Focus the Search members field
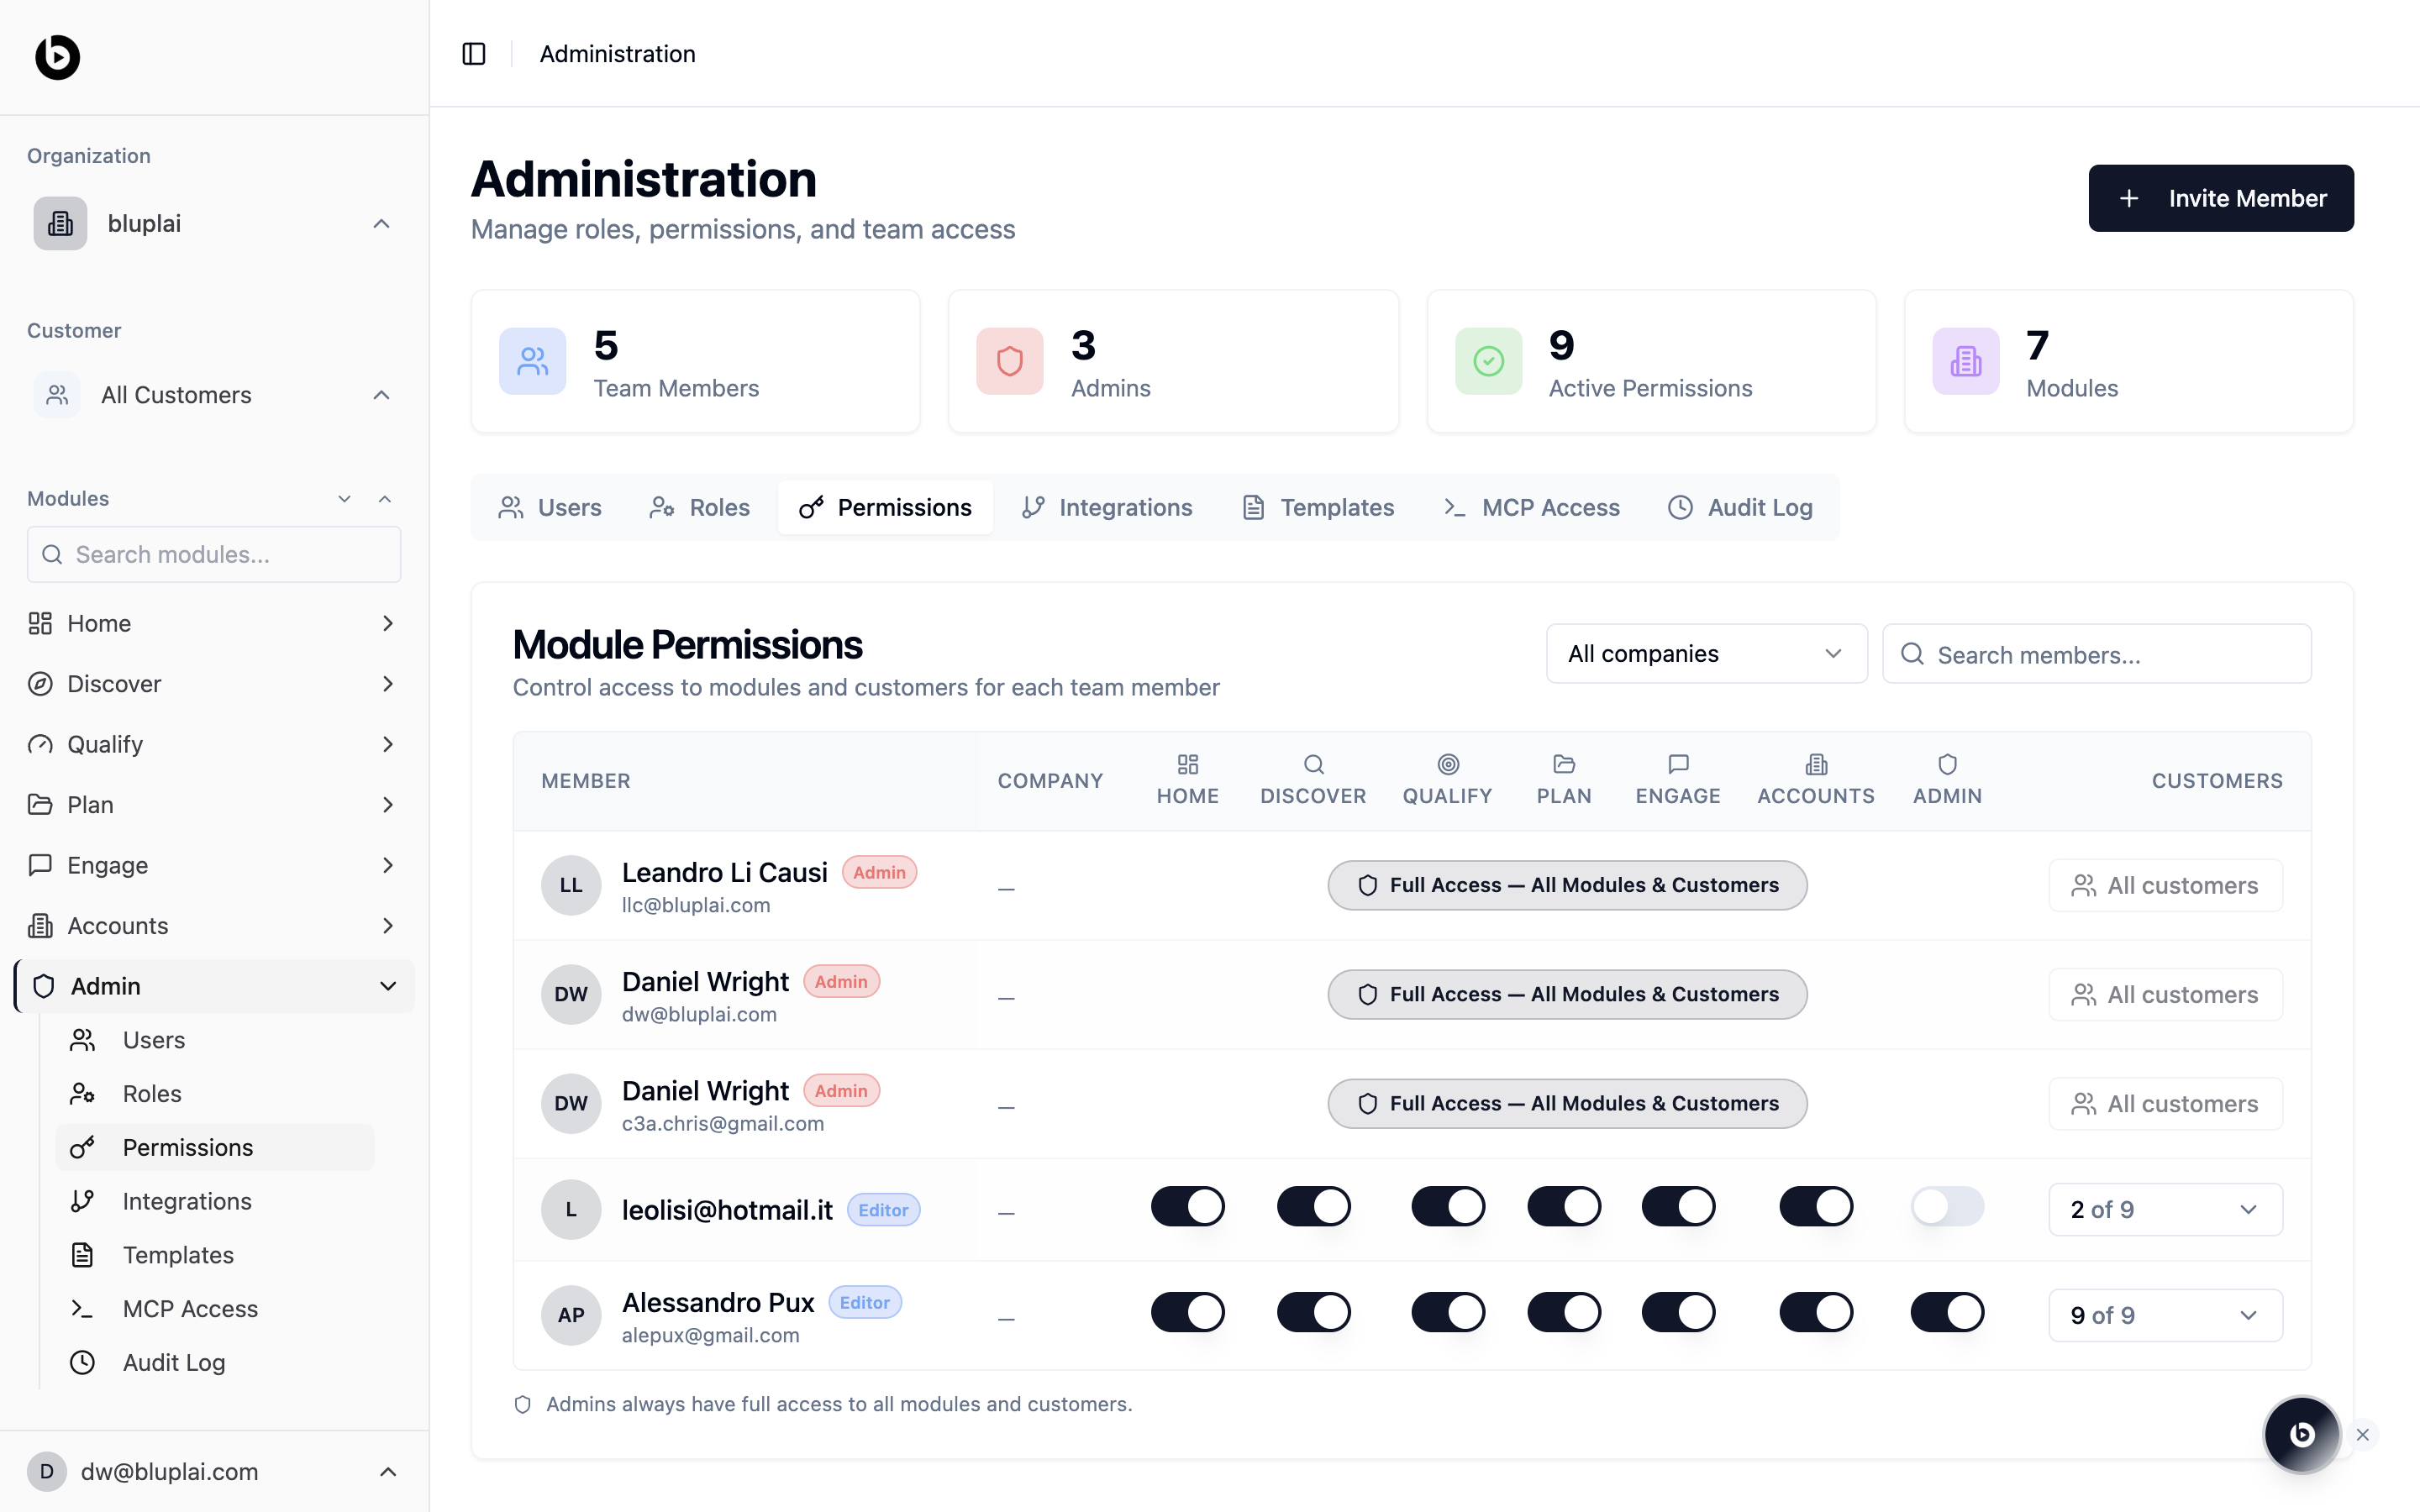The width and height of the screenshot is (2420, 1512). point(2096,655)
